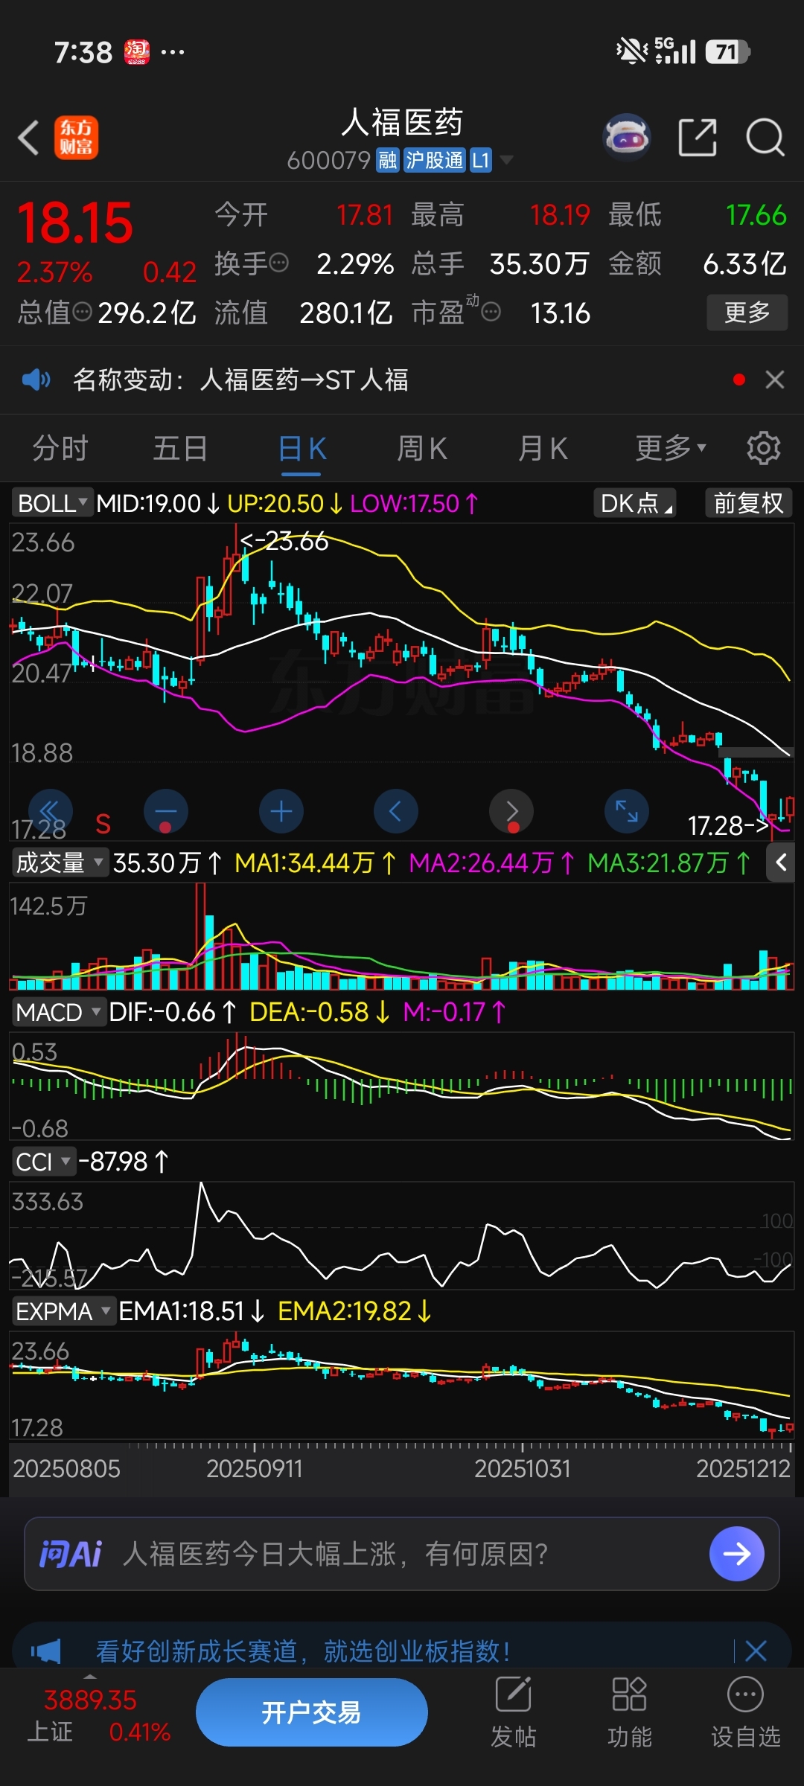Tap the 融 margin tag

coord(387,160)
